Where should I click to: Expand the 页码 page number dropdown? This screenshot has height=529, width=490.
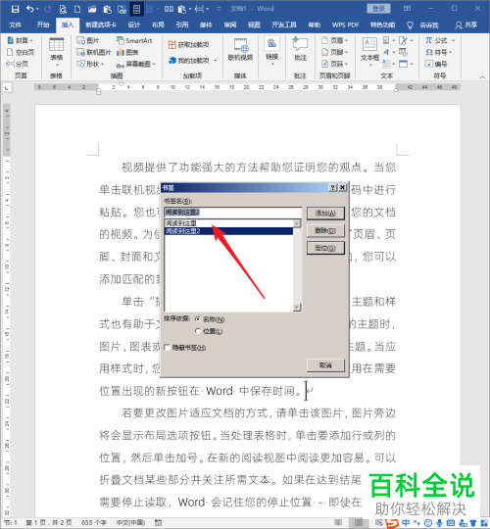coord(347,64)
